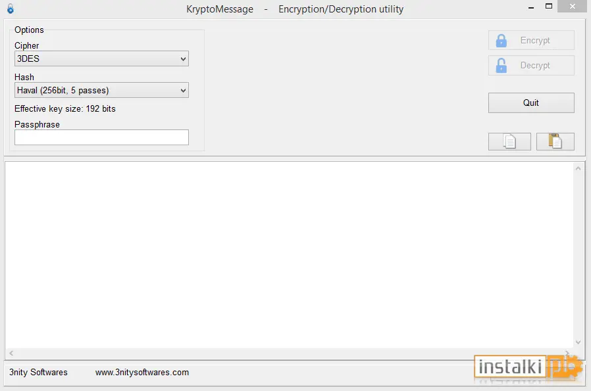The height and width of the screenshot is (391, 591).
Task: Click the Effective key size: 192 bits label
Action: [x=65, y=109]
